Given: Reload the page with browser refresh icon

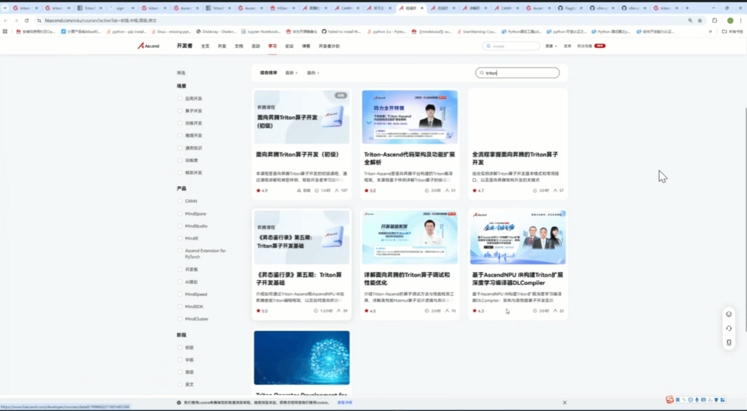Looking at the screenshot, I should coord(27,20).
